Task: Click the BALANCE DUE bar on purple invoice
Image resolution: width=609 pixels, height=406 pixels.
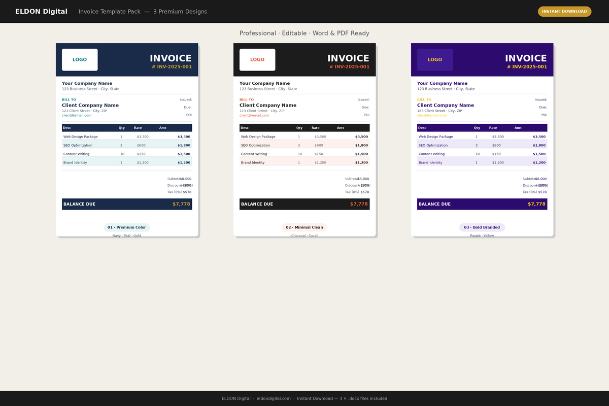Action: pyautogui.click(x=482, y=204)
